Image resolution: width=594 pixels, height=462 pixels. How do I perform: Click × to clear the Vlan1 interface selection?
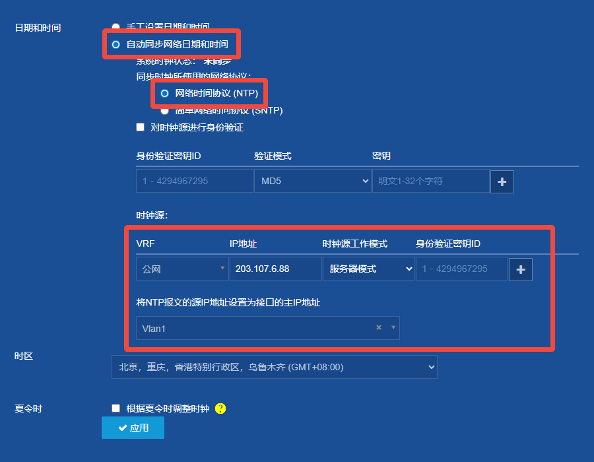point(378,327)
